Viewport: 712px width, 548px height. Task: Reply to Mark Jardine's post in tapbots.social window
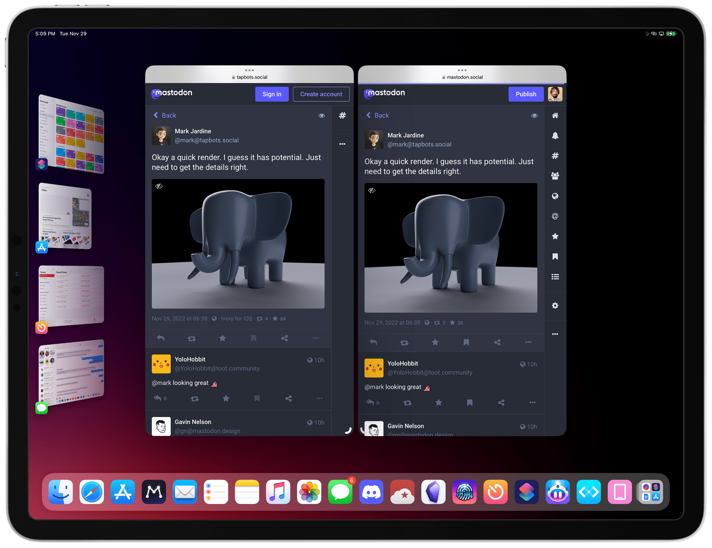coord(161,338)
